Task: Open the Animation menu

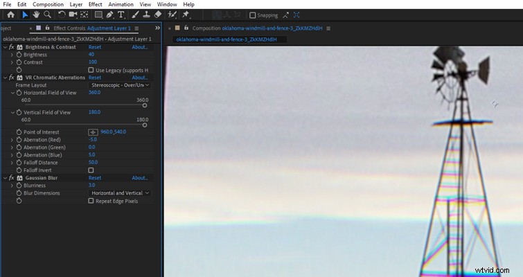Action: tap(121, 4)
